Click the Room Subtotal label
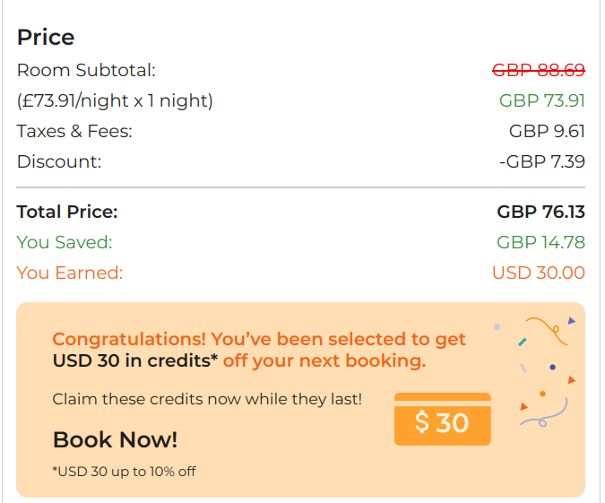Viewport: 605px width, 503px height. (86, 70)
